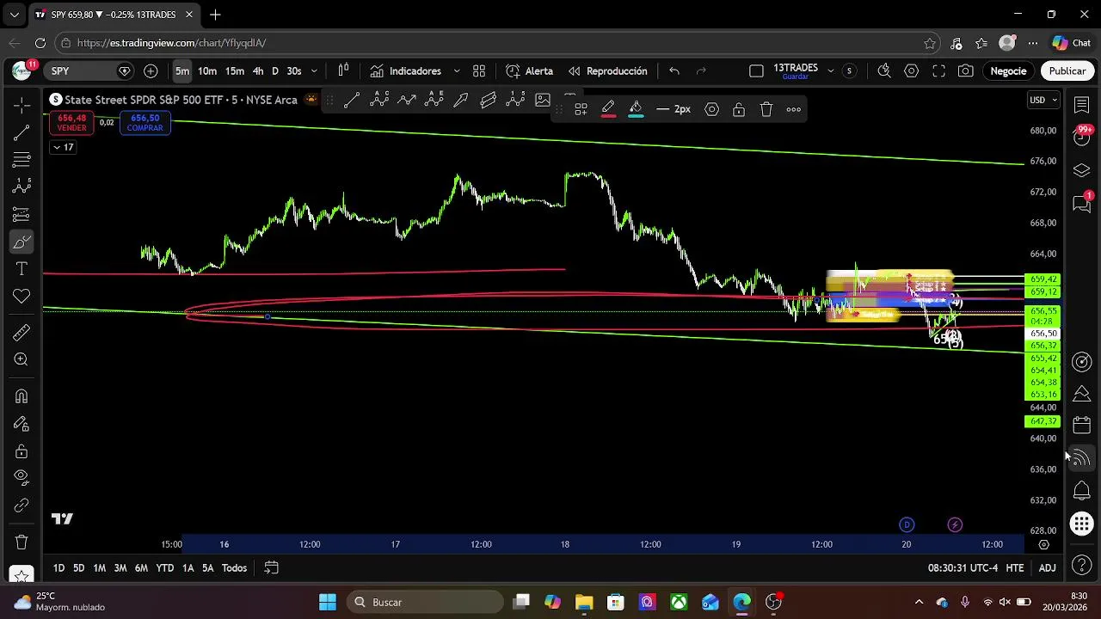Open the candlestick chart type selector
This screenshot has width=1101, height=619.
coord(343,71)
